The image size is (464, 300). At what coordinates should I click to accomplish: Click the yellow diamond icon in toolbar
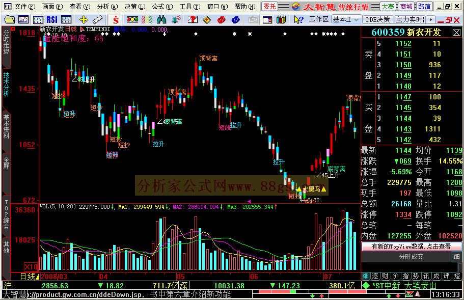tap(207, 20)
